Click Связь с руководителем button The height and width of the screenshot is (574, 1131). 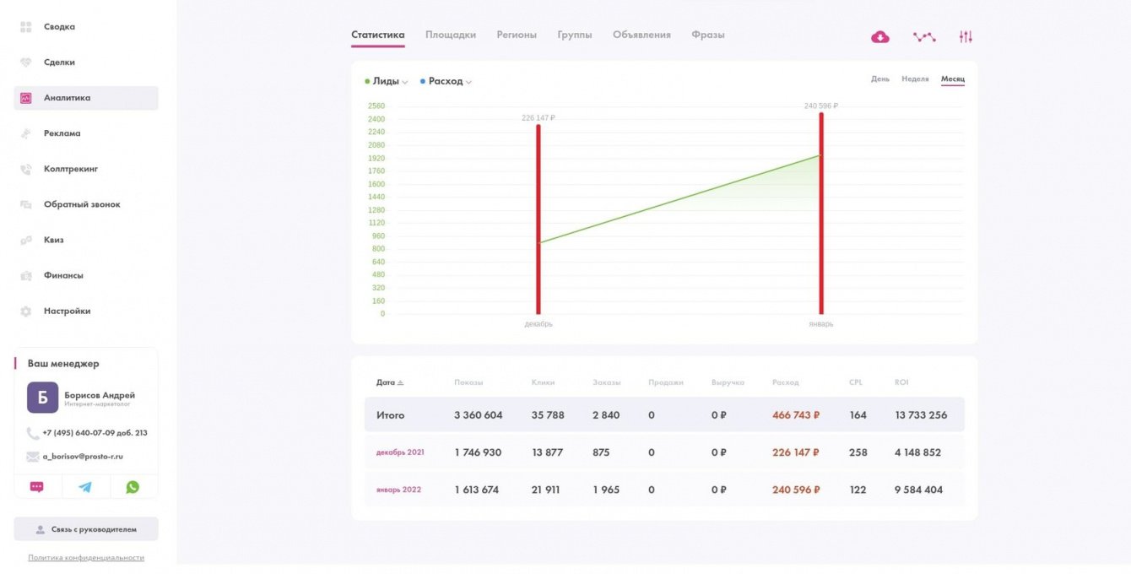[86, 529]
